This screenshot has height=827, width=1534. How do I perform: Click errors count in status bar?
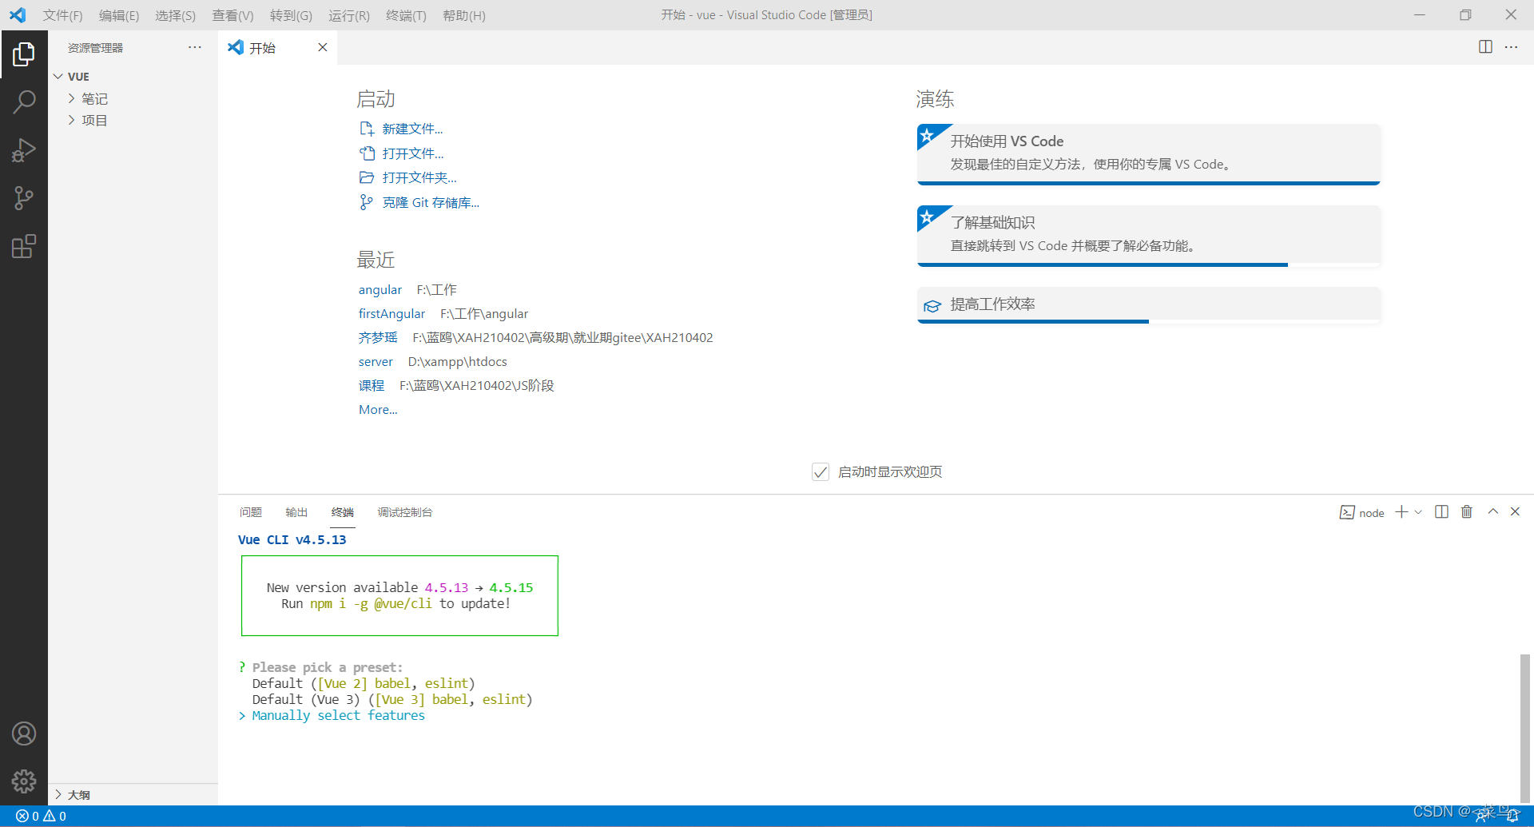[27, 816]
